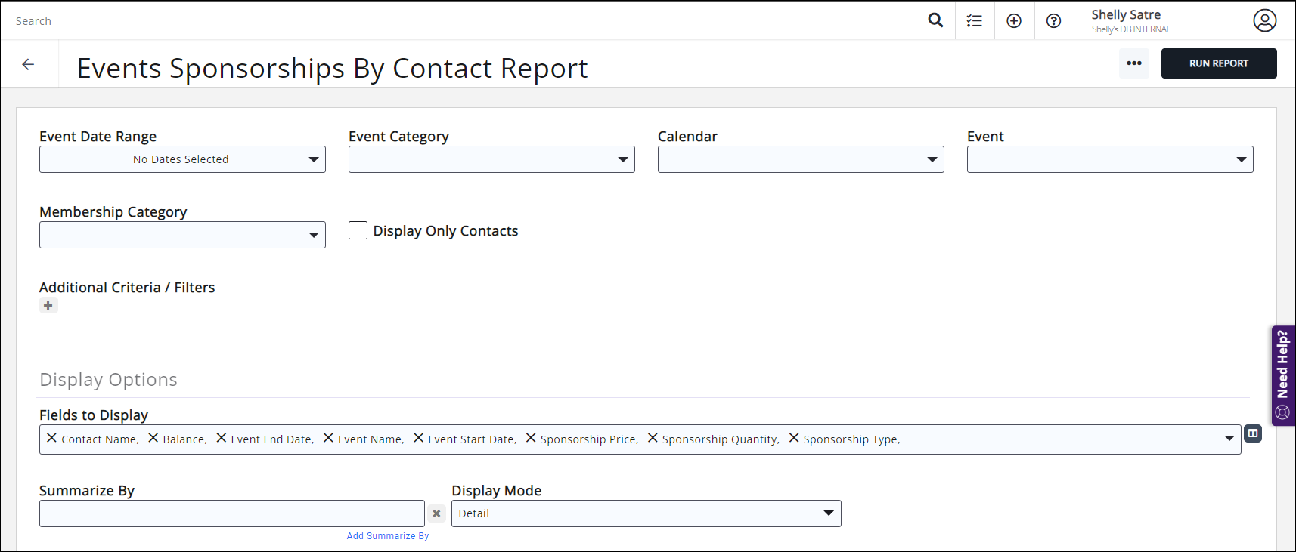The width and height of the screenshot is (1296, 552).
Task: Open the user profile avatar icon
Action: [x=1264, y=20]
